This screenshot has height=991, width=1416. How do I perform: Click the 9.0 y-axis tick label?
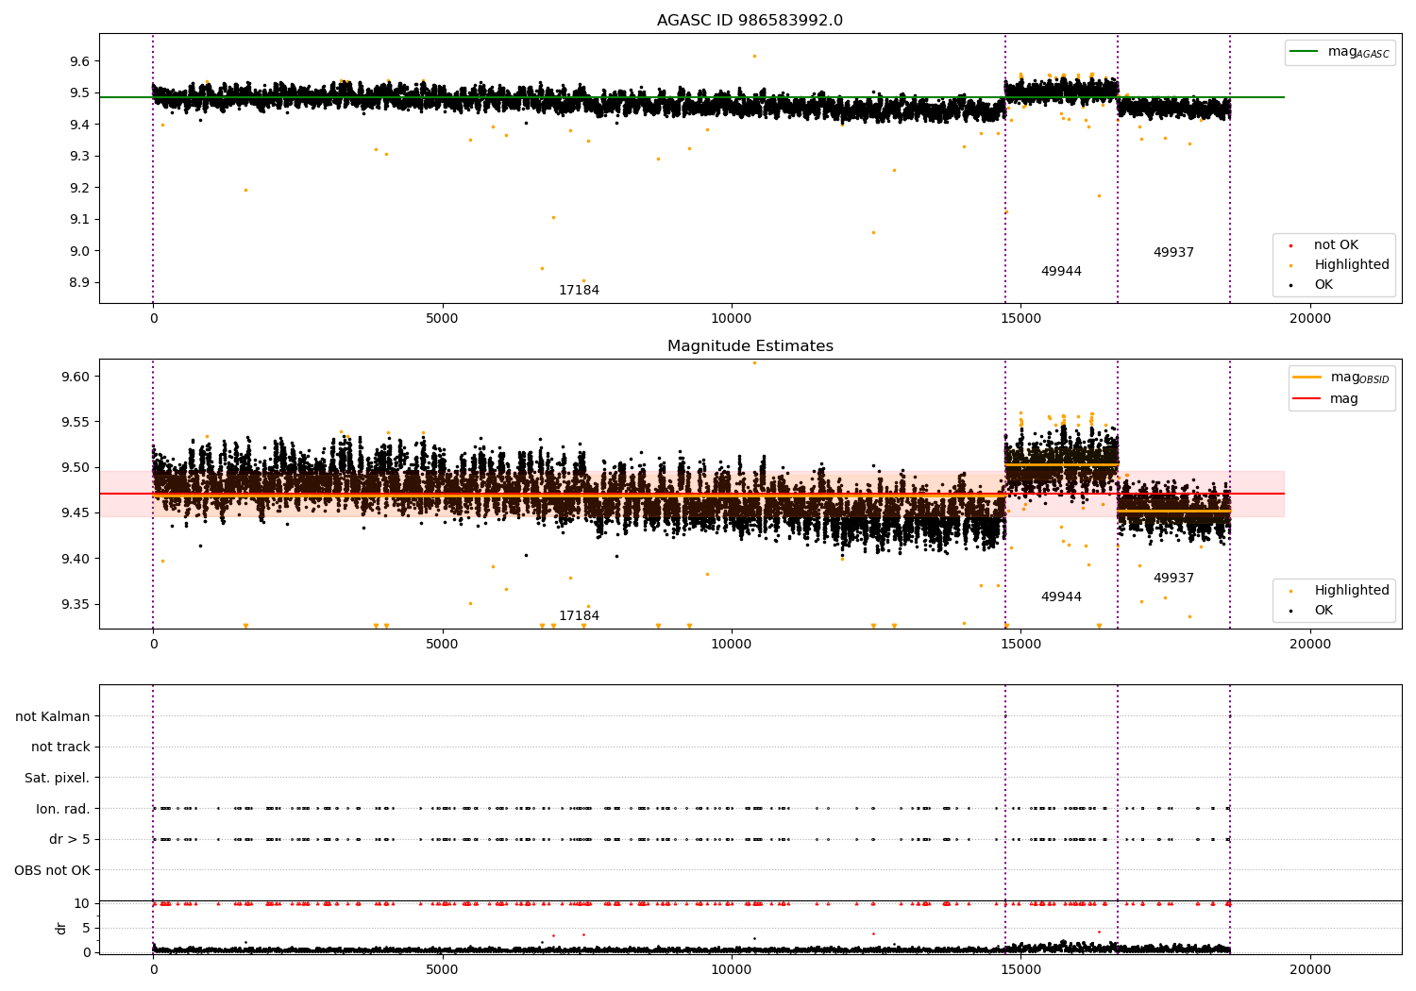[79, 251]
